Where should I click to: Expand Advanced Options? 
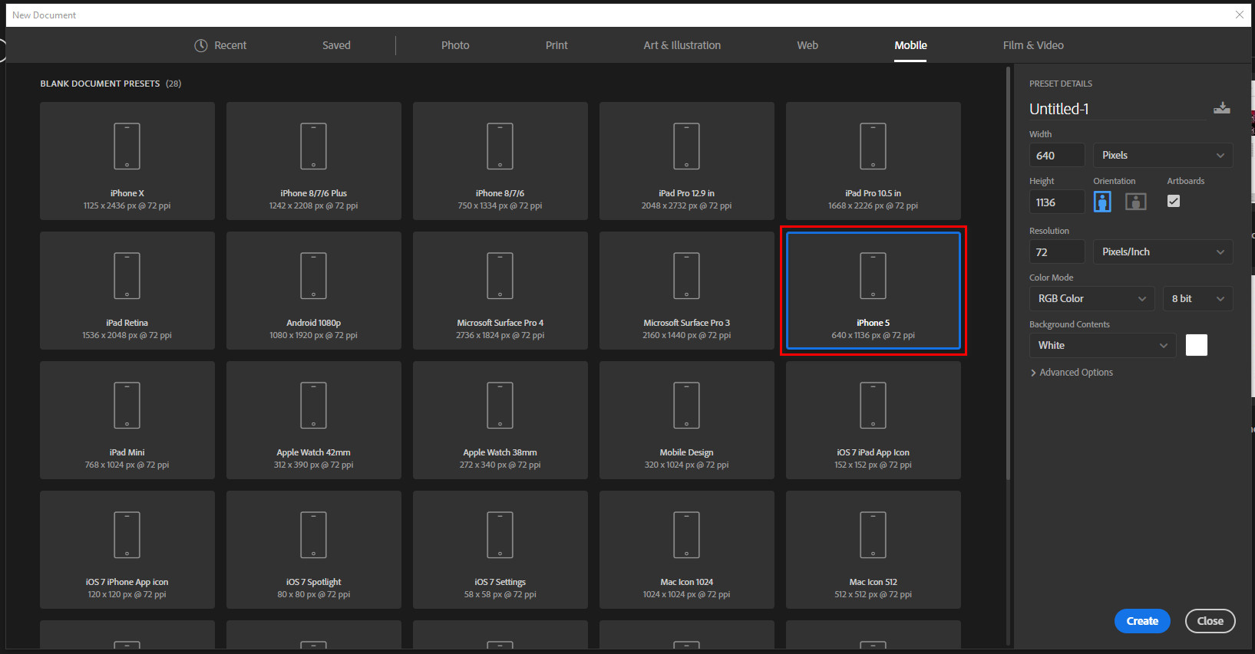[1072, 372]
